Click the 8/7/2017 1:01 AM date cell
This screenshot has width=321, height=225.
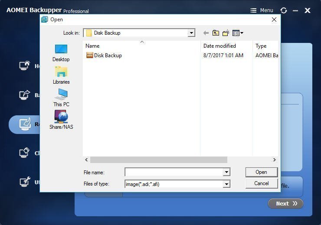pyautogui.click(x=223, y=55)
